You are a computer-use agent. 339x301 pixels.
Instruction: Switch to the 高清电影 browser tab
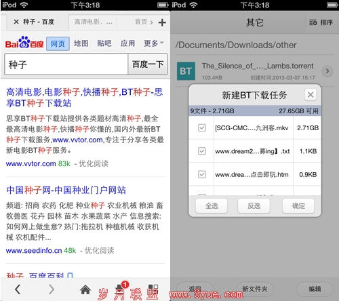(x=93, y=22)
